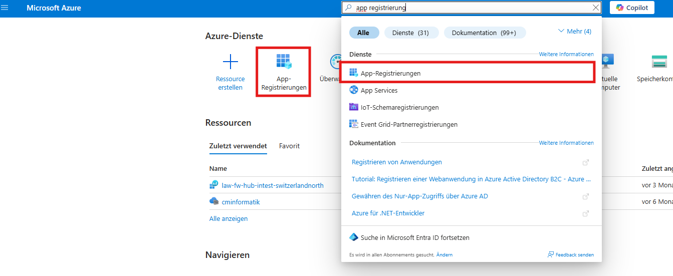
Task: Open external link icon for Gewähren des Nur-App-Zugriffs
Action: 585,196
